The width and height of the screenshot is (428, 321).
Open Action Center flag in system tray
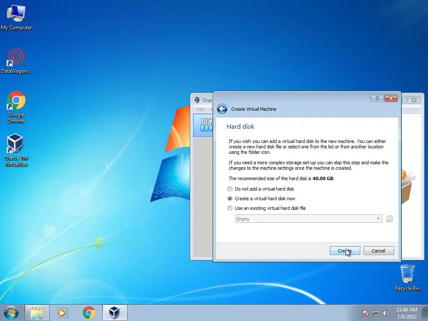coord(365,313)
